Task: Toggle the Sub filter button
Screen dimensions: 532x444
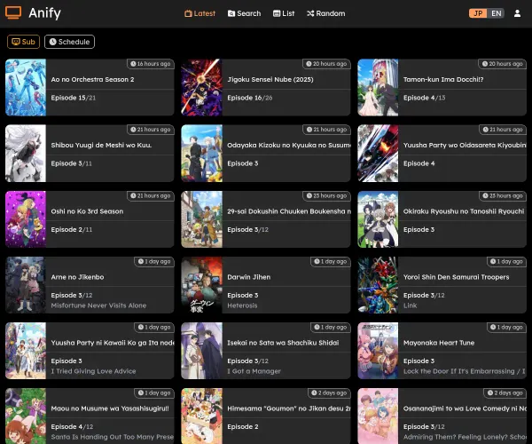Action: [x=24, y=42]
